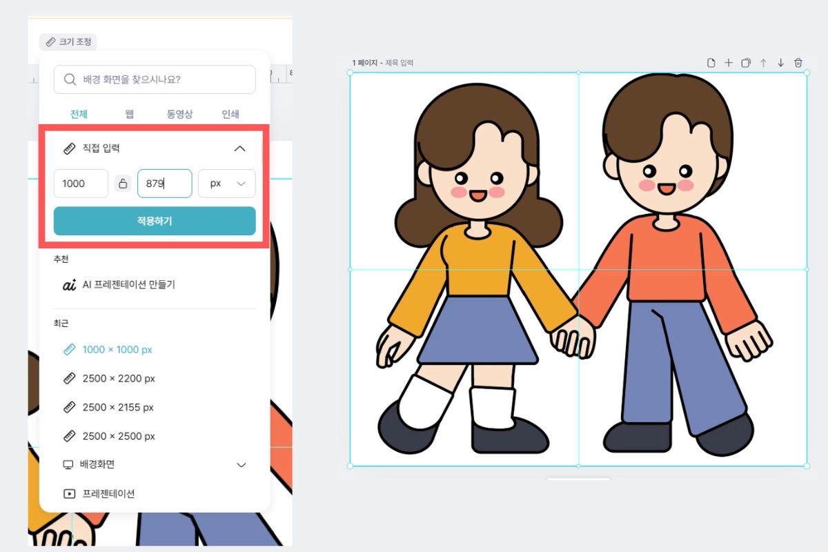The width and height of the screenshot is (828, 552).
Task: Click the width field showing 1000
Action: tap(81, 184)
